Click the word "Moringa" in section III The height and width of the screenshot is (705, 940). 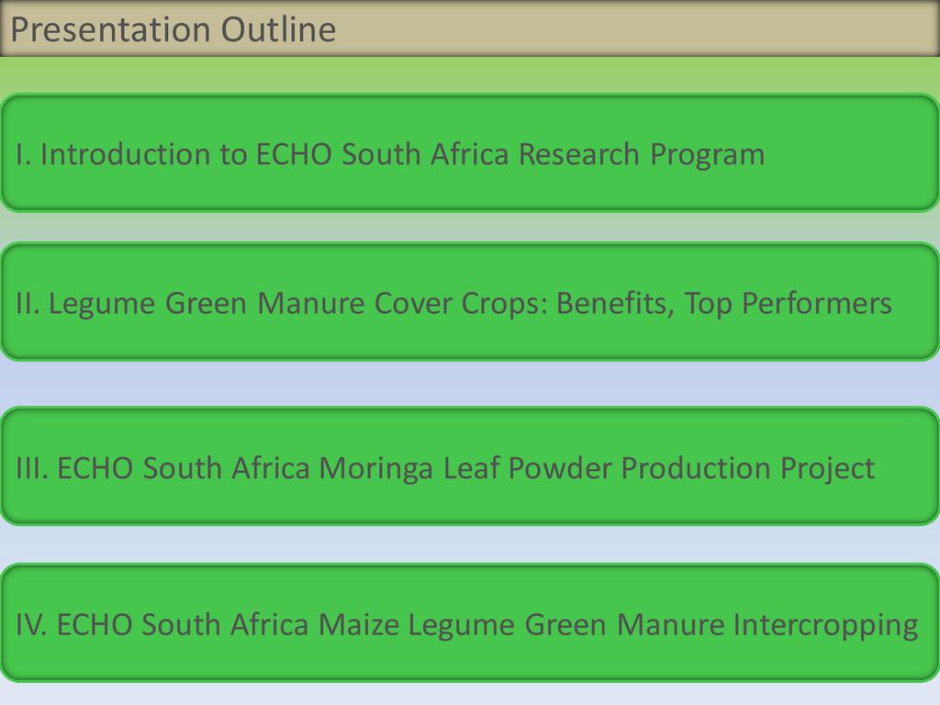(x=375, y=468)
